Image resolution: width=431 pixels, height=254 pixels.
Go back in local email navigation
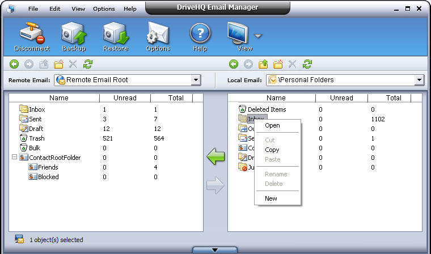[233, 65]
